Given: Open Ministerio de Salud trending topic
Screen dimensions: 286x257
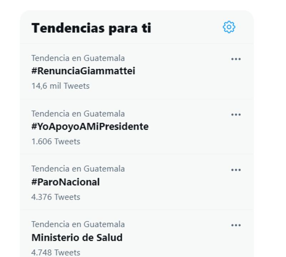Looking at the screenshot, I should tap(77, 237).
